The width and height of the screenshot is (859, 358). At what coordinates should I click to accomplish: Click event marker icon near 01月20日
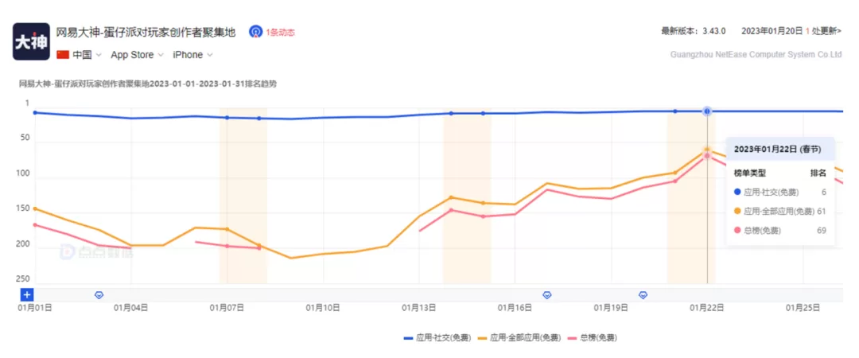(x=643, y=295)
